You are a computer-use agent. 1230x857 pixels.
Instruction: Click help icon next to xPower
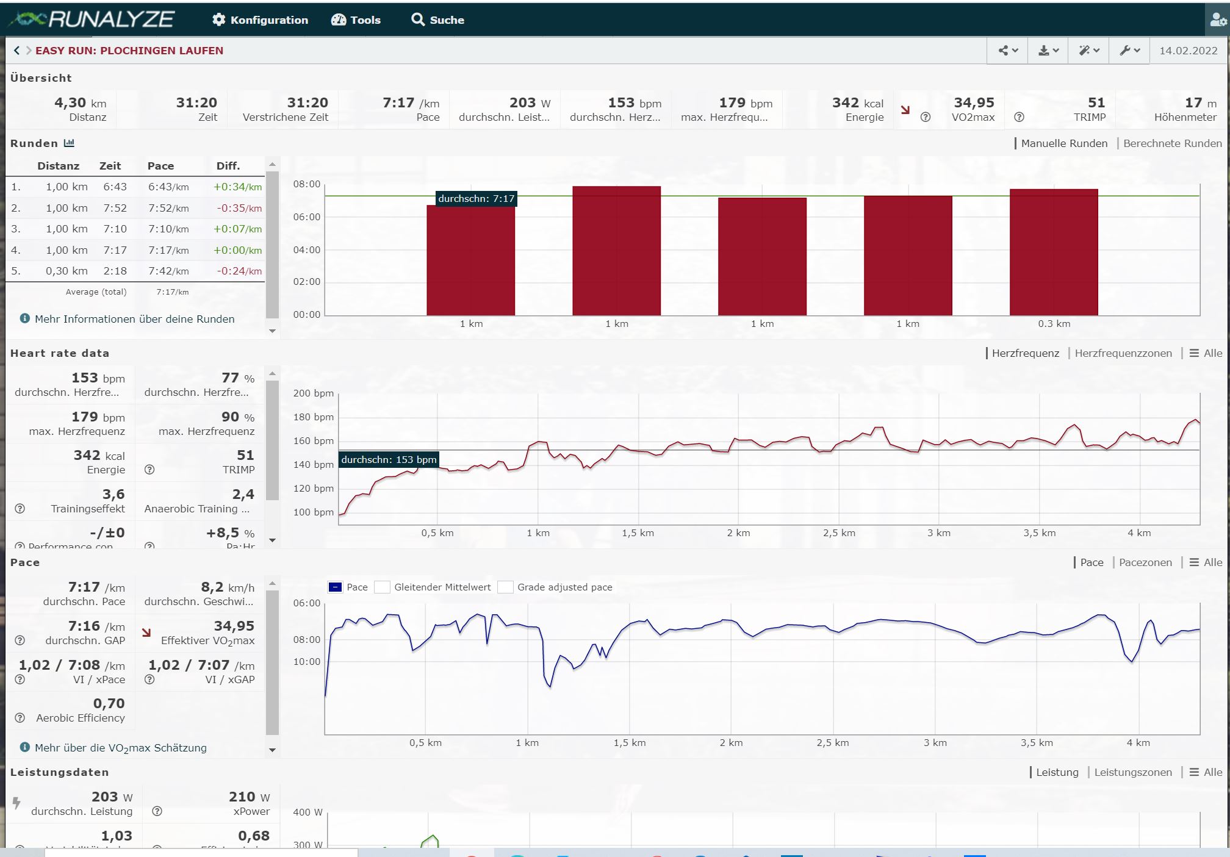coord(157,811)
